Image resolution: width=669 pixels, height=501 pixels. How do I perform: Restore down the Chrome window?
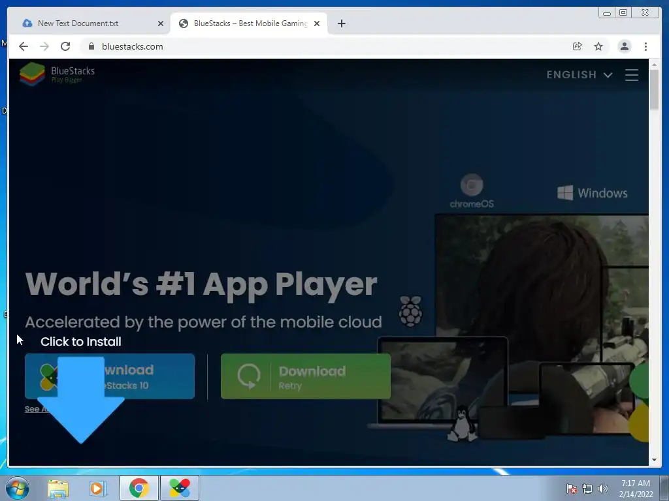tap(623, 13)
